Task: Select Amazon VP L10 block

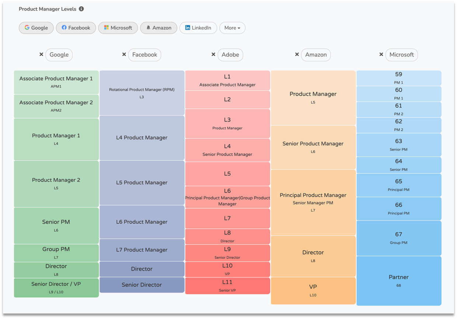Action: click(313, 291)
